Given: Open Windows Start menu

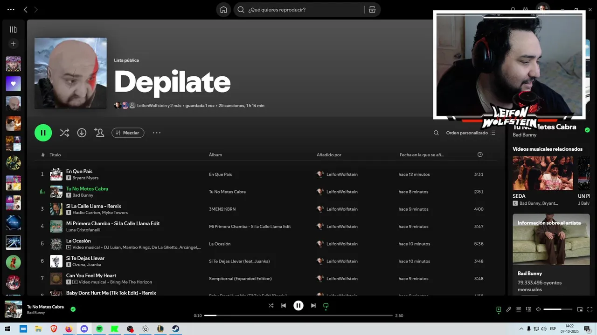Looking at the screenshot, I should click(x=7, y=329).
